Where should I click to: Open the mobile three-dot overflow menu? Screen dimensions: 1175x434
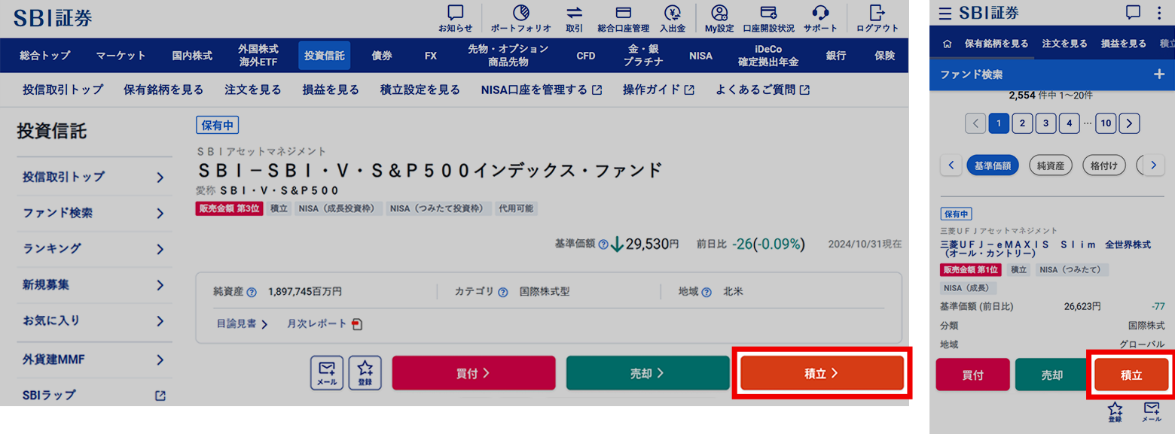[1160, 12]
